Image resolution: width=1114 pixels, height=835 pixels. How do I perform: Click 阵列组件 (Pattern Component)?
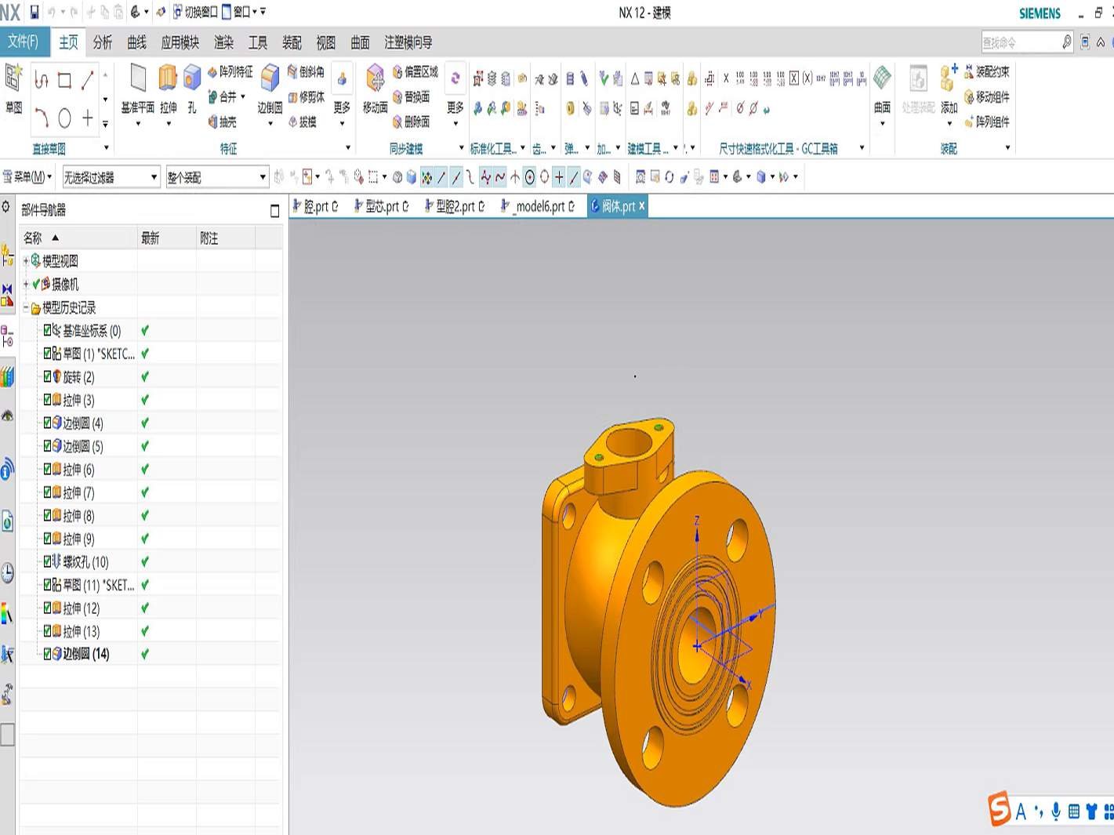(x=987, y=122)
